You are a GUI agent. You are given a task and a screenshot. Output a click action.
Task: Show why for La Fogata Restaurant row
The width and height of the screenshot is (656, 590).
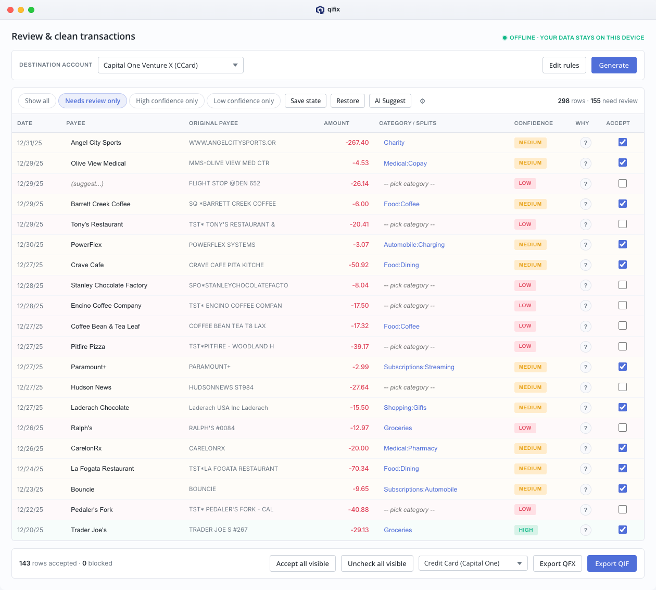coord(586,469)
